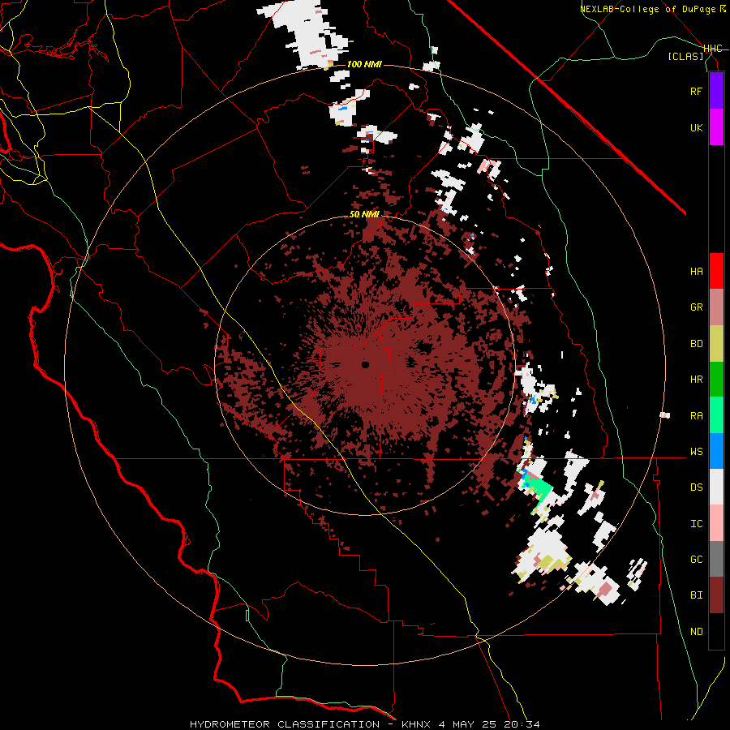Click the WS blue legend swatch

[x=716, y=451]
